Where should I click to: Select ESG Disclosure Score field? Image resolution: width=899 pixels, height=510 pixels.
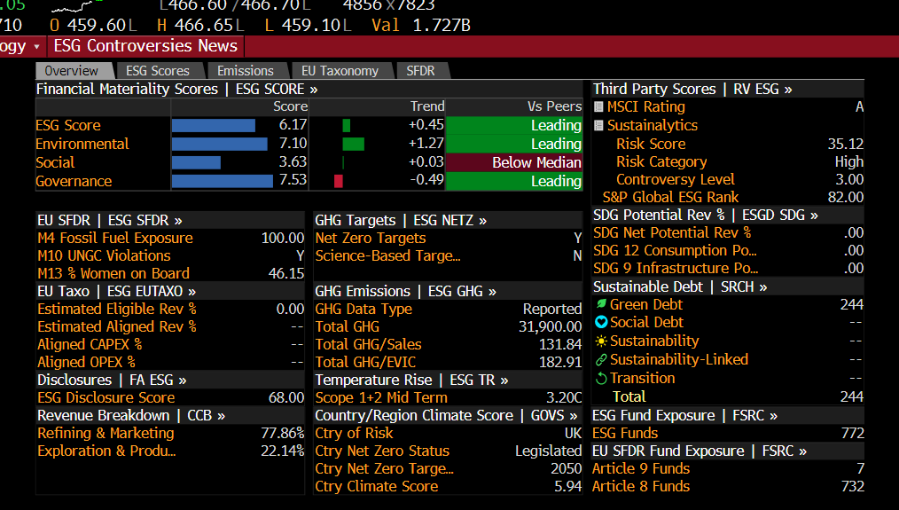point(171,397)
